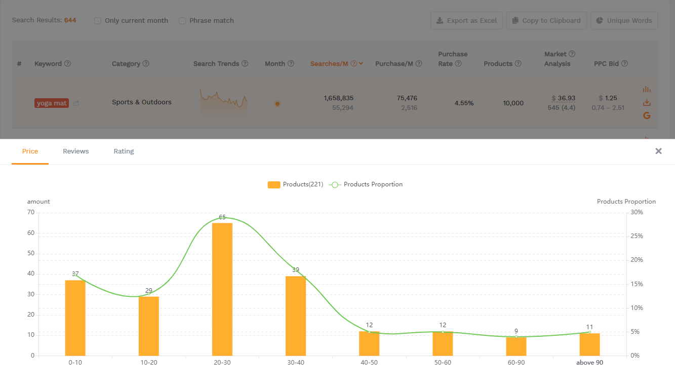Viewport: 675px width, 390px height.
Task: Switch to the Reviews tab
Action: pos(76,151)
